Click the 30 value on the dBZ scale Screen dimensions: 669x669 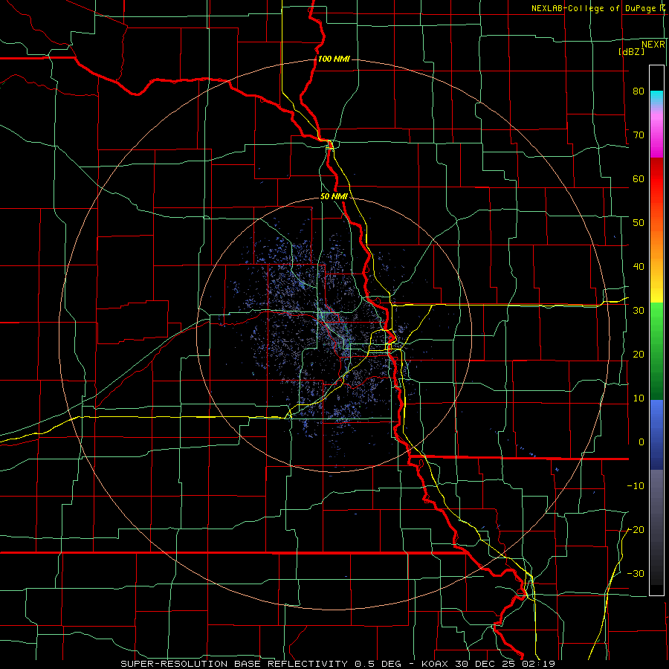(639, 311)
